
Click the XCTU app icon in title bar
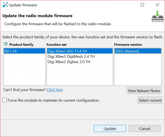(5, 5)
